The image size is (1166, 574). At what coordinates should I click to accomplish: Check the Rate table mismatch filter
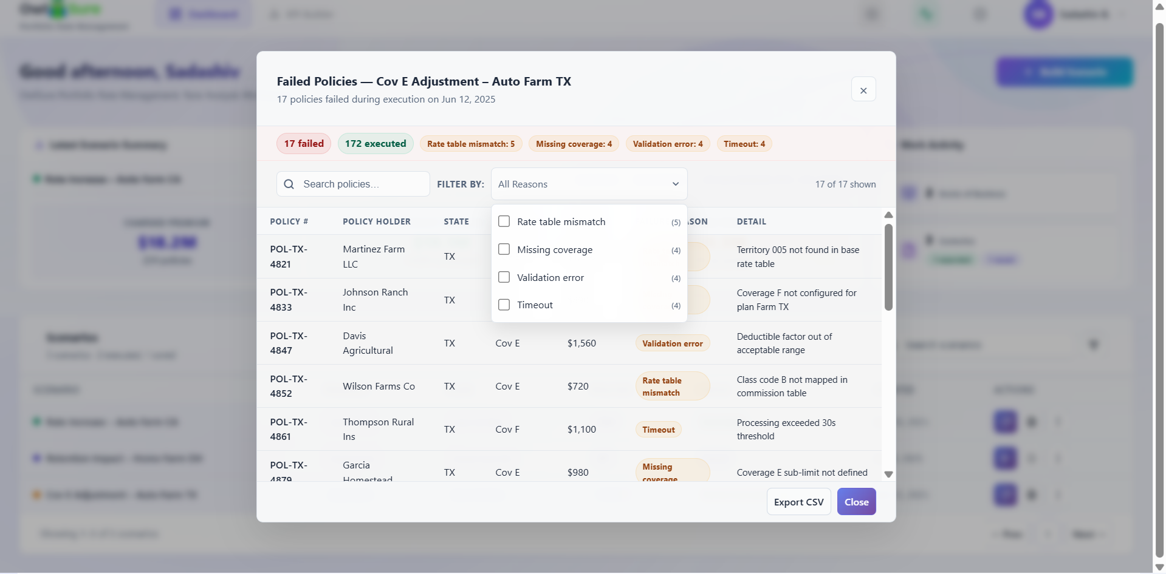504,221
